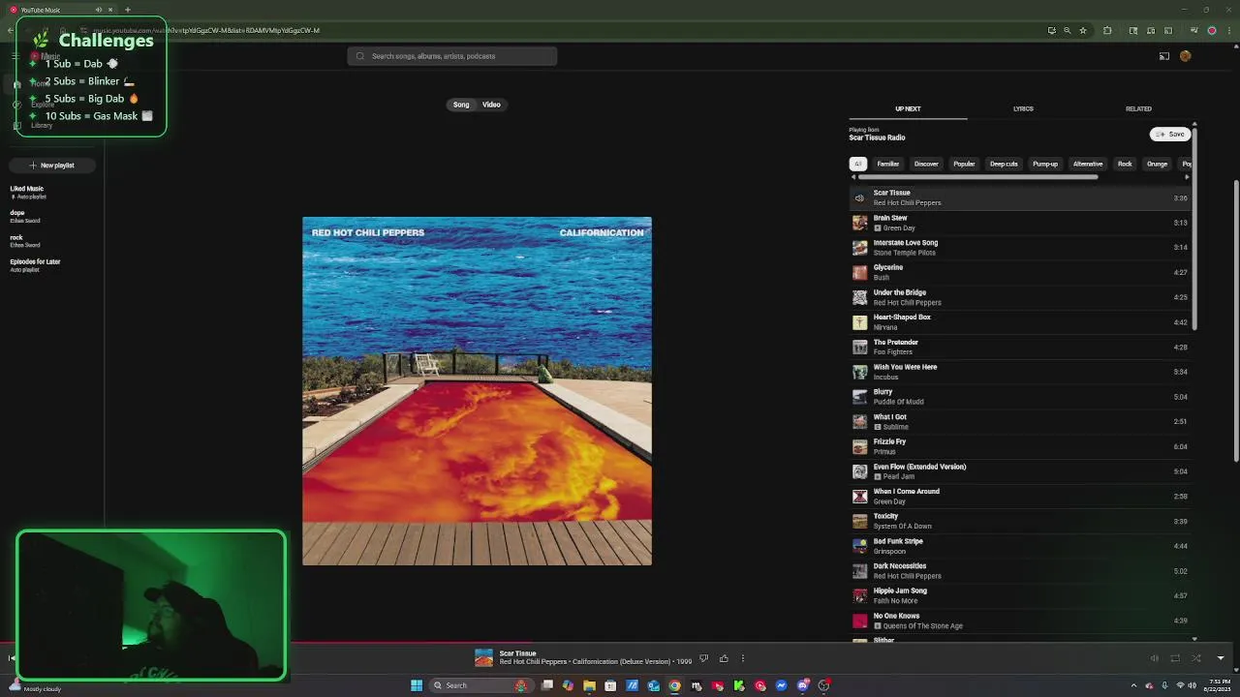Click the chips scroll-left arrow
The height and width of the screenshot is (697, 1240).
(x=853, y=178)
